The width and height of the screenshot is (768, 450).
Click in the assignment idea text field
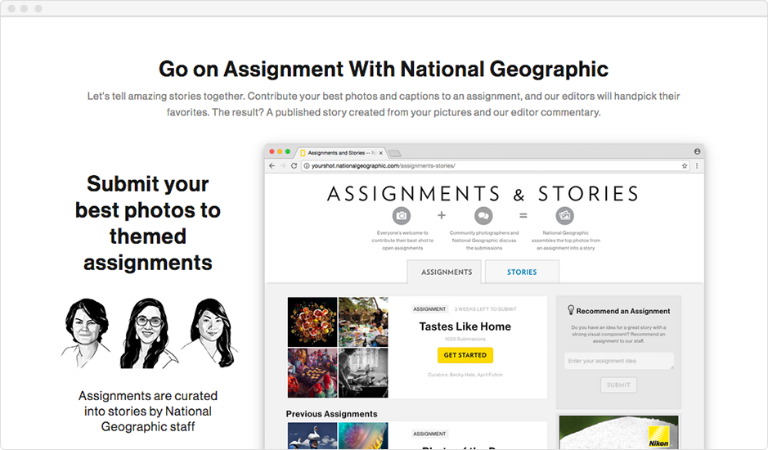pyautogui.click(x=618, y=361)
